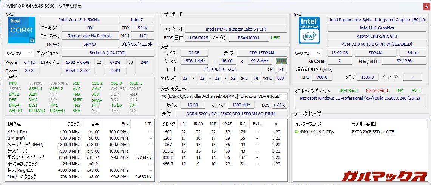The image size is (431, 185).
Task: Click the dual channel mode field
Action: 221,69
